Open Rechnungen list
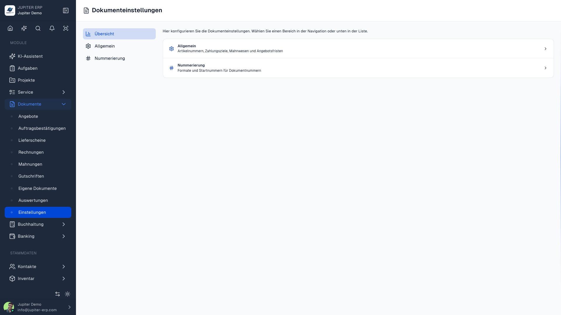561x315 pixels. pos(38,152)
